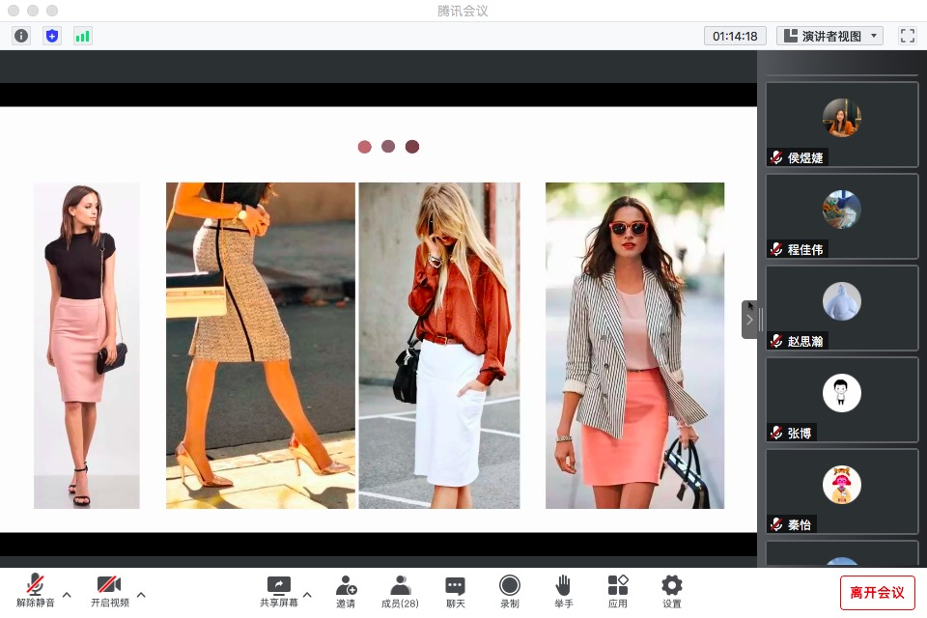Unmute microphone with 解除静音
Screen dimensions: 927x618
coord(35,591)
